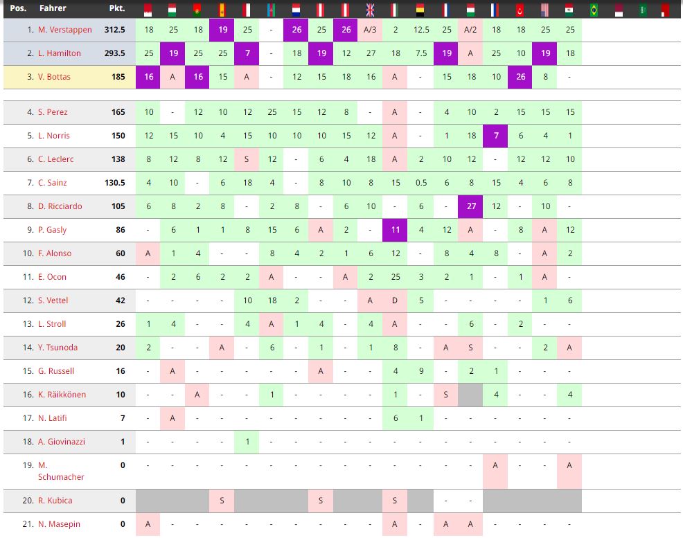Screen dimensions: 683x538
Task: Select the green Saudi Arabia flag header
Action: 643,10
